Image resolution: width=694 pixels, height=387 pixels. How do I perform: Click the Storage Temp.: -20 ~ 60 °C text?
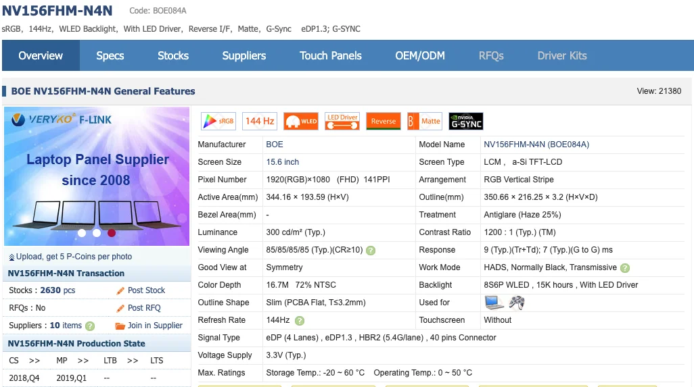(315, 373)
